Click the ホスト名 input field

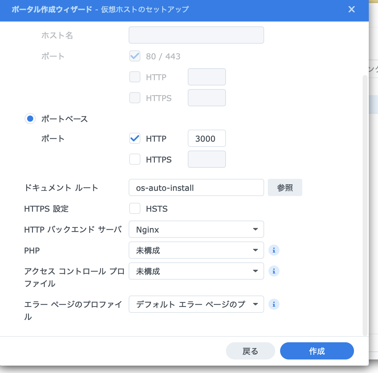click(x=196, y=35)
